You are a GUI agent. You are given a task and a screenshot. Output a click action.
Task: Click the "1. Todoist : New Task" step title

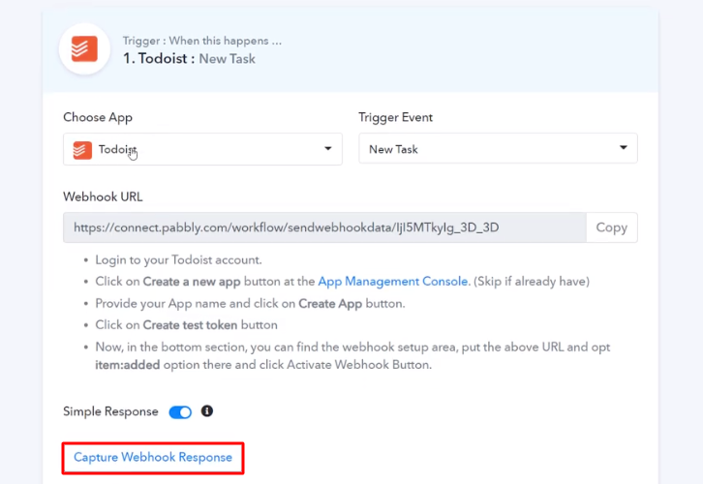click(x=188, y=59)
